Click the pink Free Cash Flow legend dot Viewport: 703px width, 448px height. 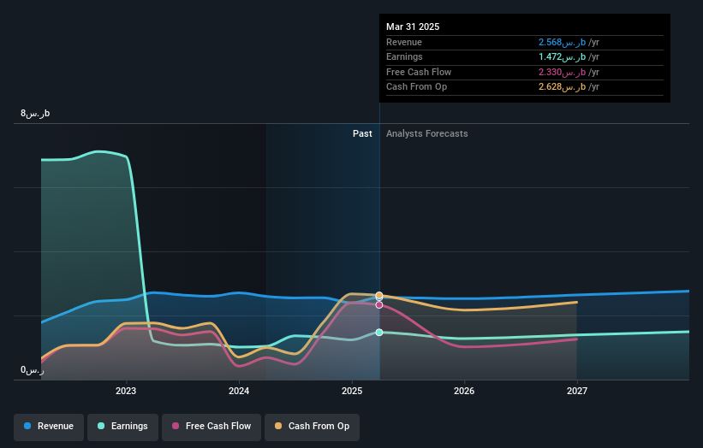click(x=176, y=426)
